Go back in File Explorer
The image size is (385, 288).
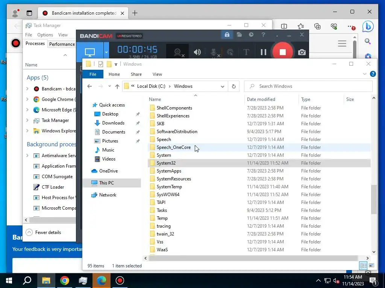(89, 86)
